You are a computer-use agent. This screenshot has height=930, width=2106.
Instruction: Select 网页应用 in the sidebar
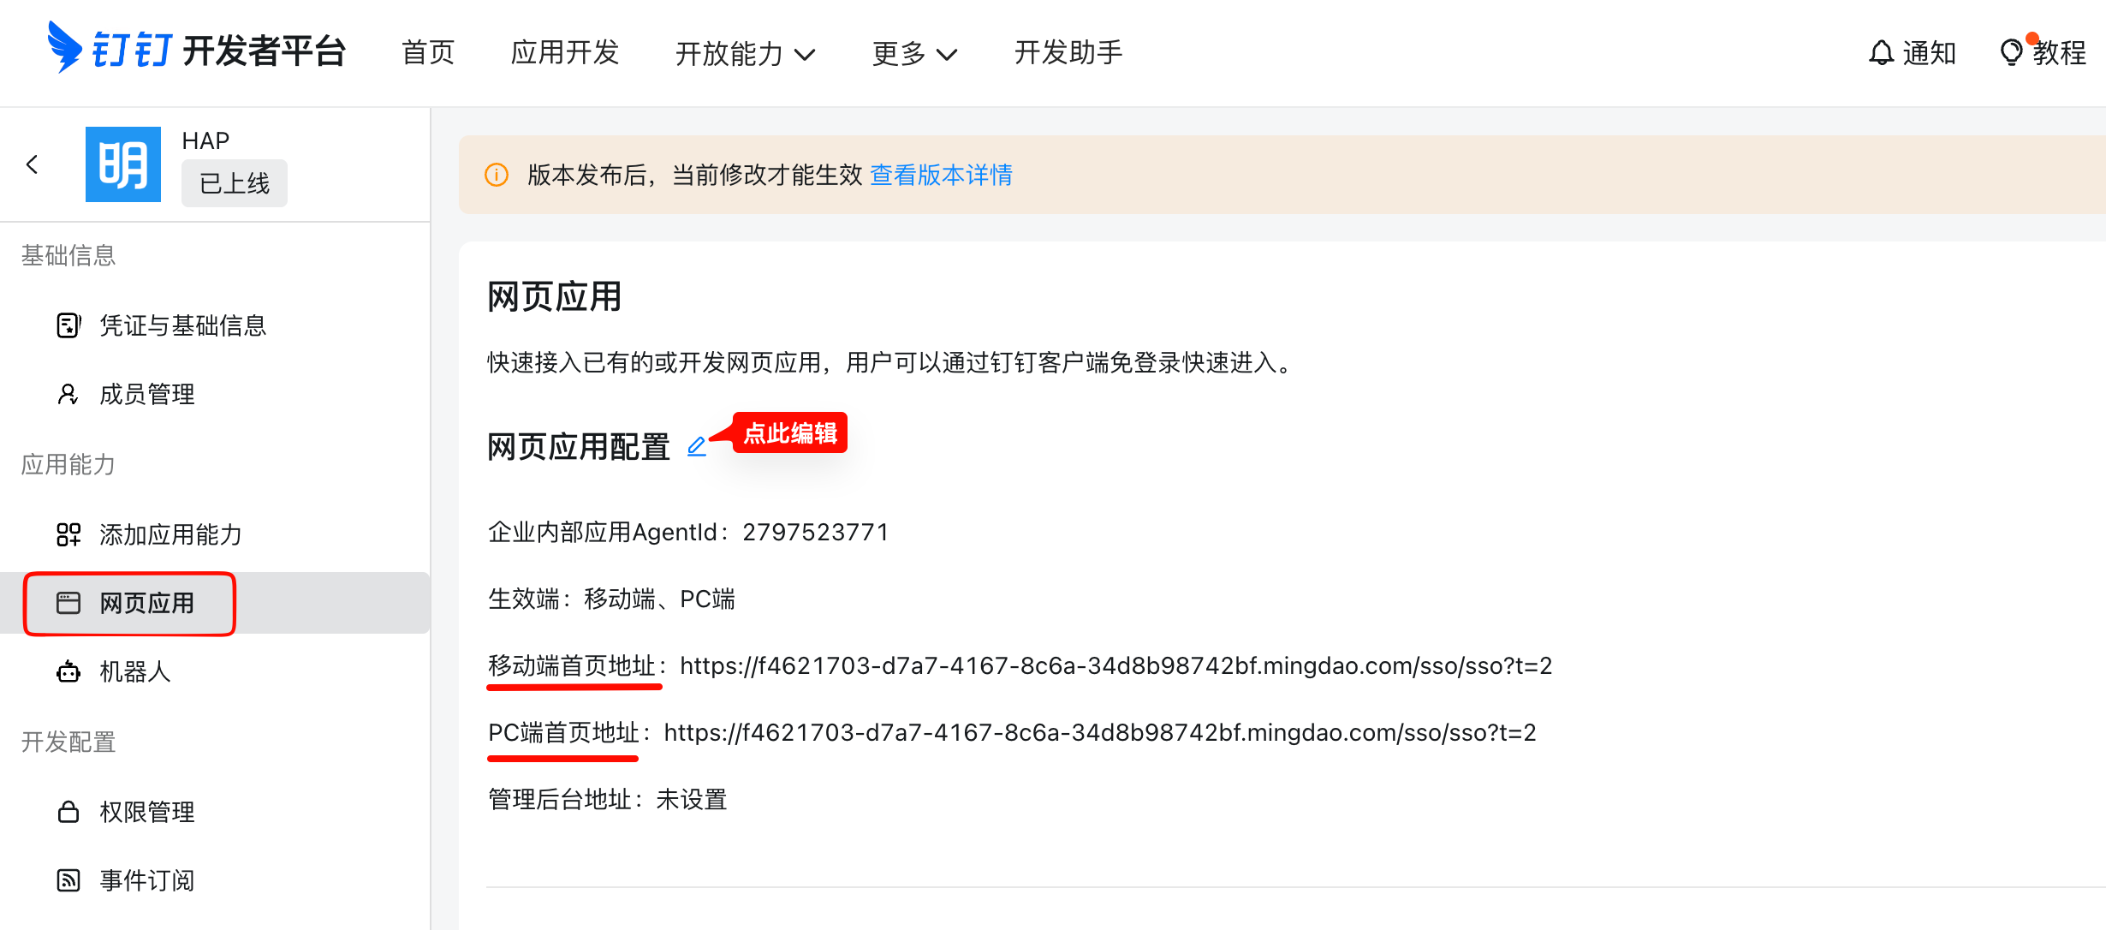pyautogui.click(x=146, y=603)
